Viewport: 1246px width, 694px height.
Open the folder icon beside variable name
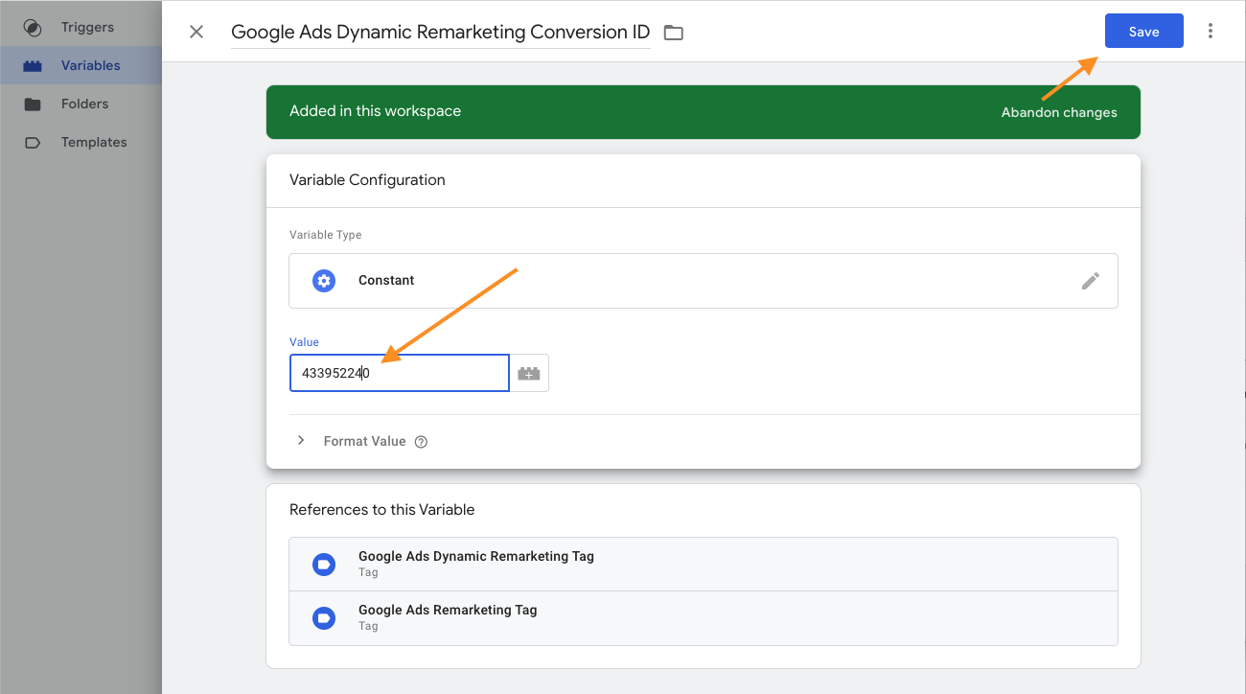pyautogui.click(x=674, y=33)
